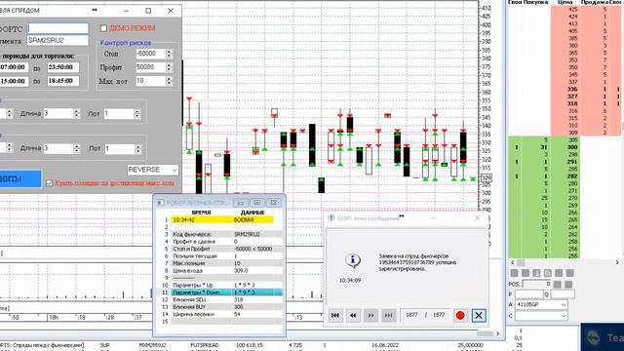The image size is (624, 351).
Task: Click the Цена column header
Action: point(565,2)
